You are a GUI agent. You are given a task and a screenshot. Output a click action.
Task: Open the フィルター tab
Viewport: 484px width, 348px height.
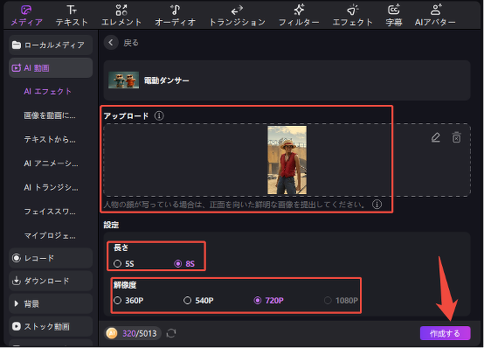click(299, 16)
